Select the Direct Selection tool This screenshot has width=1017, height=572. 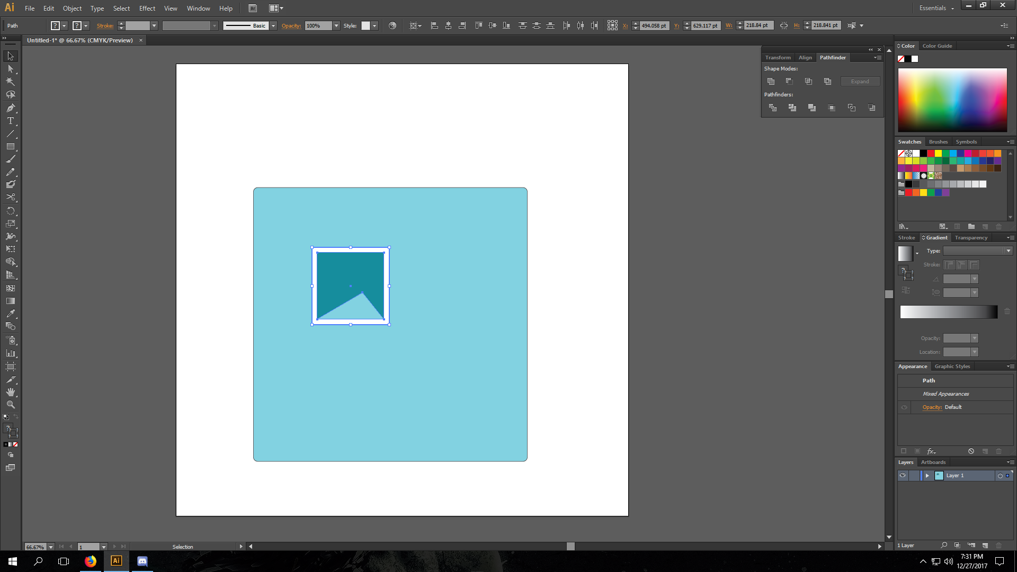(10, 69)
